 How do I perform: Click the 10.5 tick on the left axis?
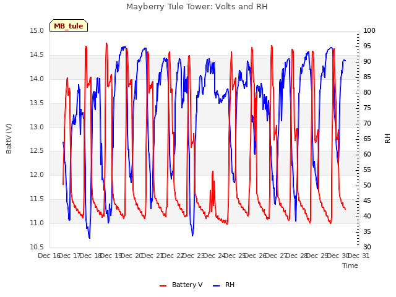pyautogui.click(x=37, y=247)
